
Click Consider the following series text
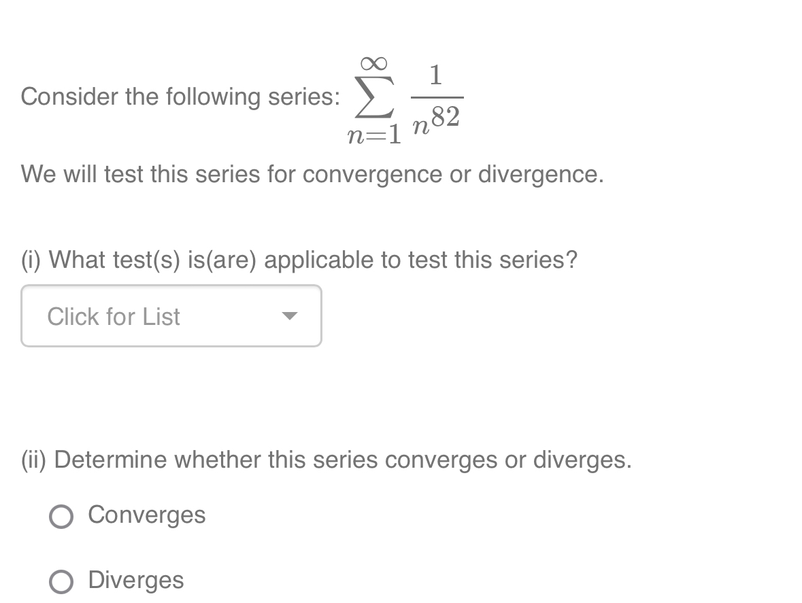click(180, 97)
